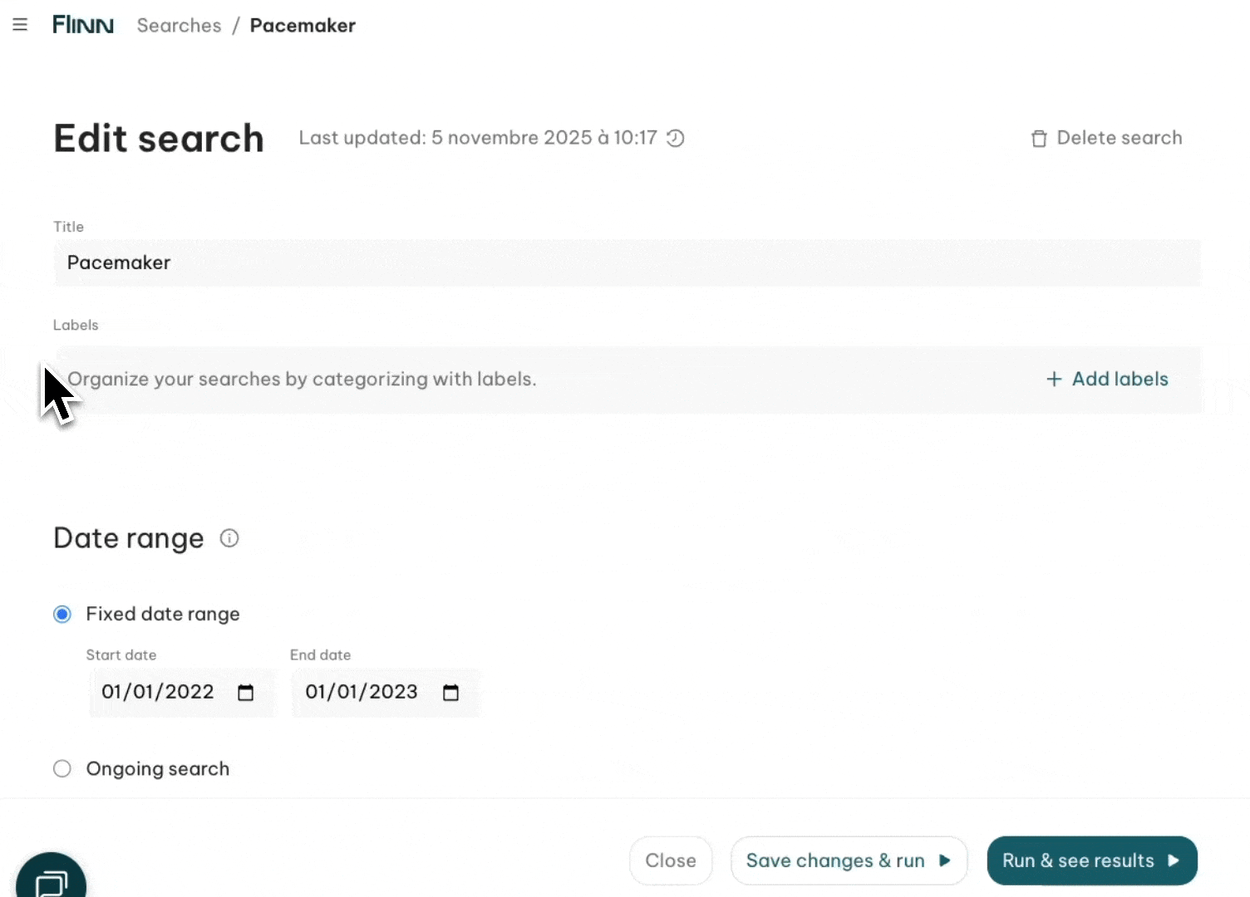
Task: Open the End date calendar picker
Action: (x=450, y=693)
